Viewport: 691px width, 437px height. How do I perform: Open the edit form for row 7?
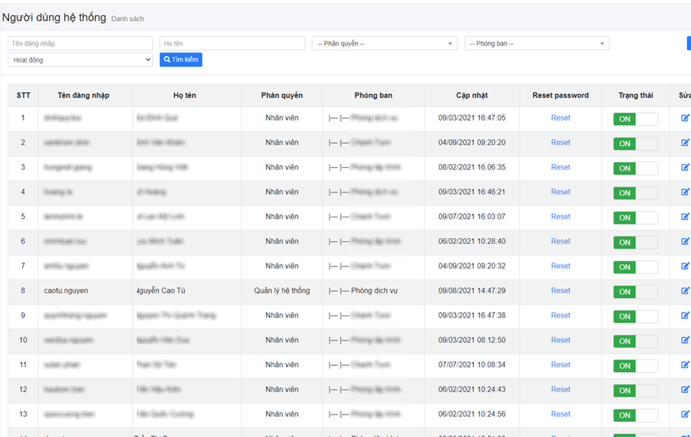[x=685, y=266]
